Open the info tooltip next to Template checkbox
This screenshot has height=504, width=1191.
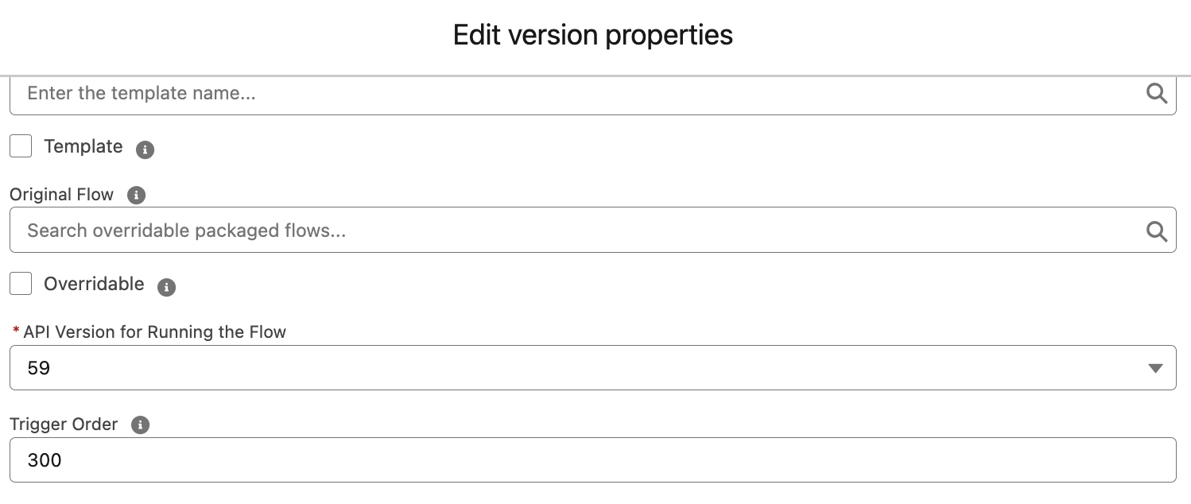[x=145, y=149]
